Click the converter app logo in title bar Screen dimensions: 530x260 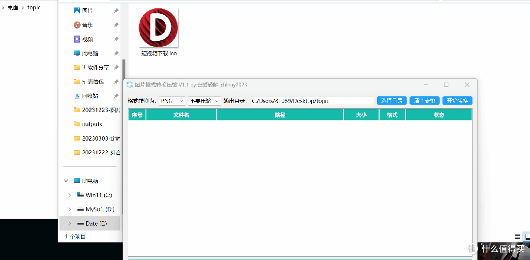(129, 85)
